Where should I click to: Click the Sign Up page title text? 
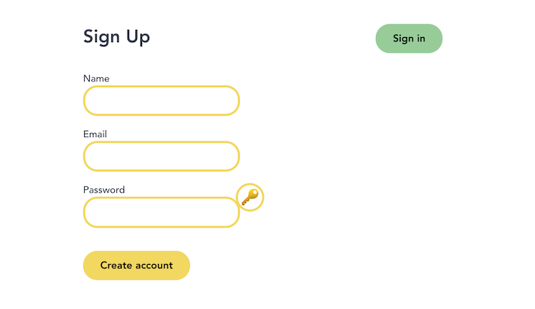(x=117, y=36)
